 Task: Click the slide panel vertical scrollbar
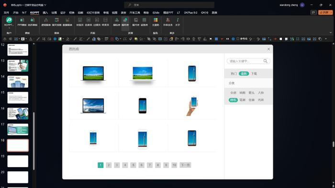click(x=34, y=140)
